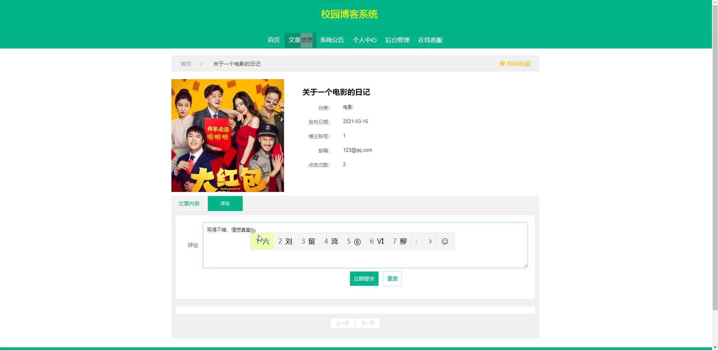Open 个人中心 from the navigation bar
The height and width of the screenshot is (350, 718).
[365, 40]
